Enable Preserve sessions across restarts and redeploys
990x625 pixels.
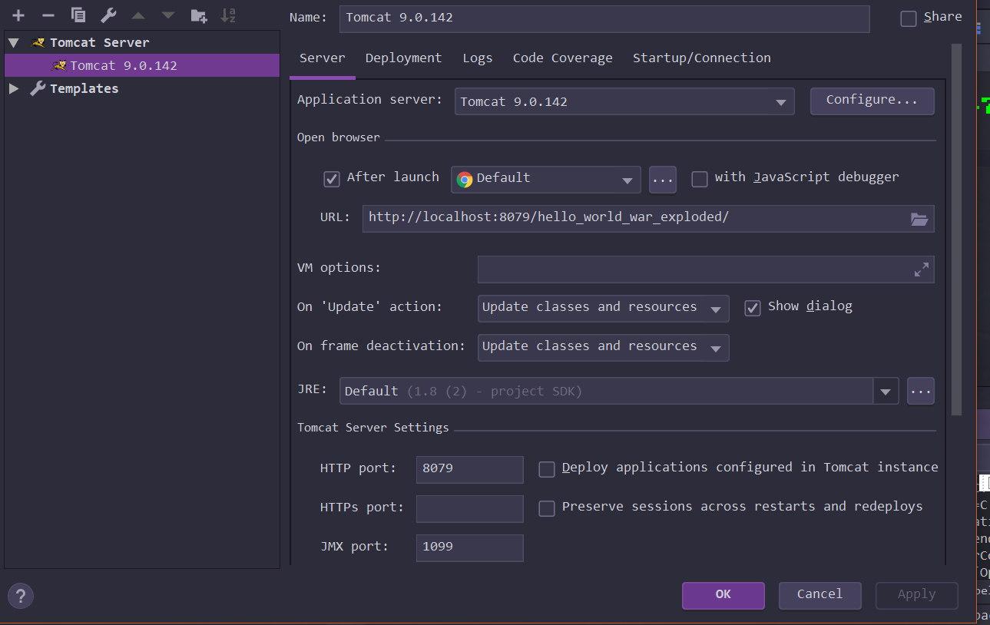[x=547, y=508]
